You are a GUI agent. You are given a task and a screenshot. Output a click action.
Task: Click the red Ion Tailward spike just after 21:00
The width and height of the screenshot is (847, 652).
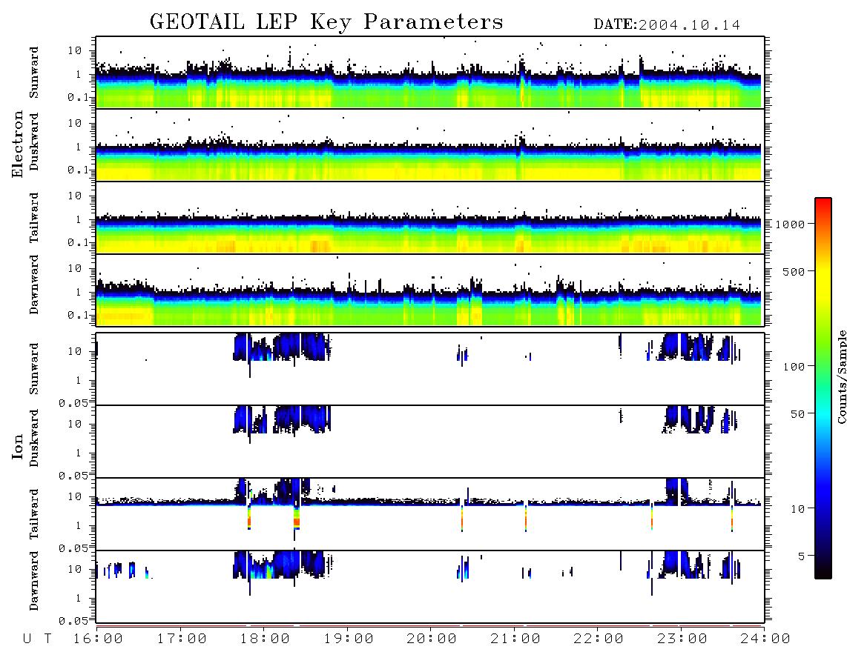[526, 519]
